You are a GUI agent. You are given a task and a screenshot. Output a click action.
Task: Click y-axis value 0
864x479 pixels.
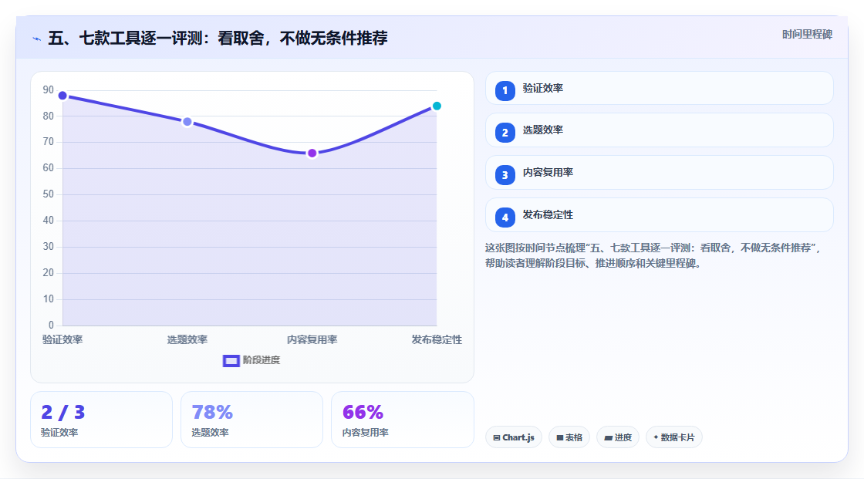pyautogui.click(x=51, y=325)
